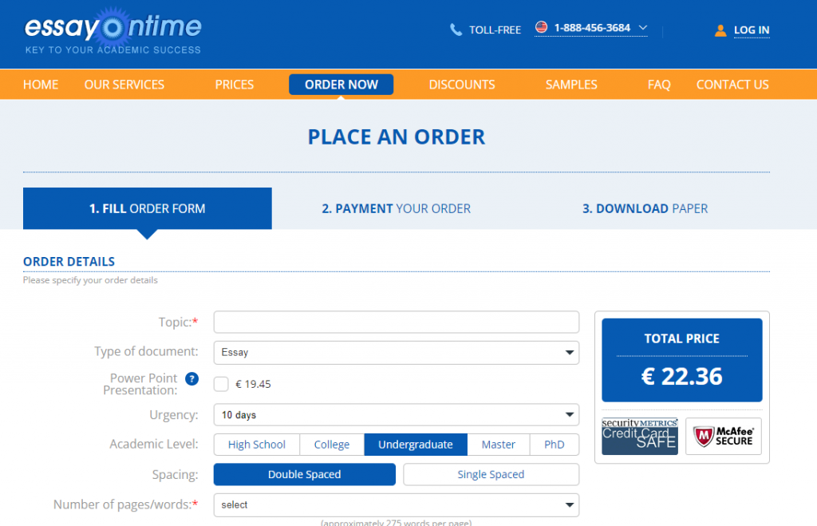Screen dimensions: 817x526
Task: Click the TOLL-FREE label
Action: point(495,30)
